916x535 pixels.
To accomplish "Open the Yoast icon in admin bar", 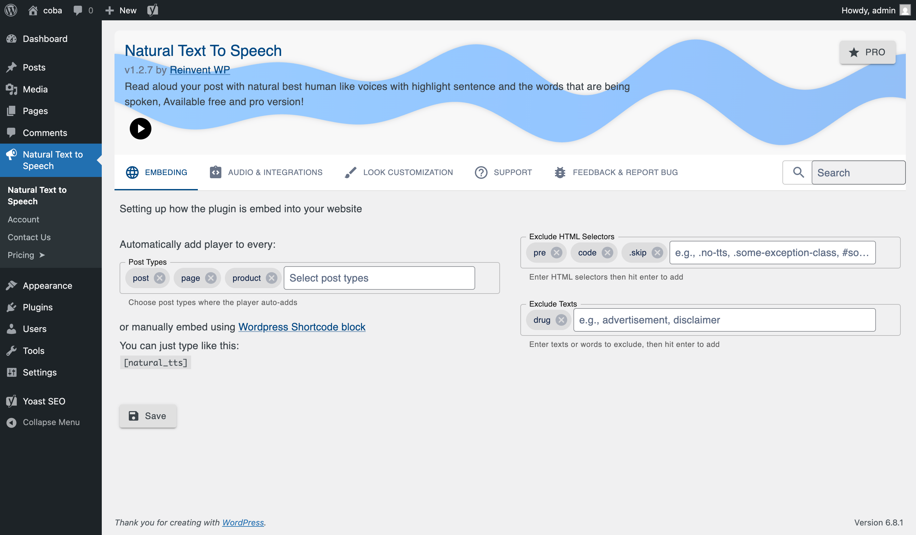I will point(153,10).
